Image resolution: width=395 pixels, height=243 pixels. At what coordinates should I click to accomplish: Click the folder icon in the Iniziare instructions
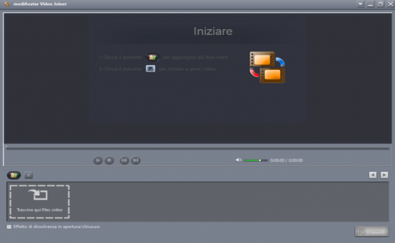pos(152,58)
